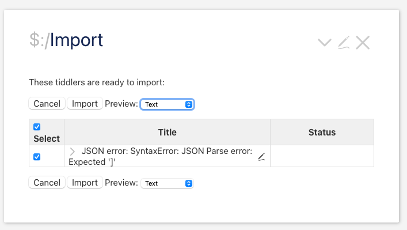This screenshot has width=407, height=230.
Task: Click the top Cancel button
Action: tap(47, 104)
